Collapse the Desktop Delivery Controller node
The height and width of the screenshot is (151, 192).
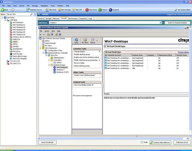(43, 53)
